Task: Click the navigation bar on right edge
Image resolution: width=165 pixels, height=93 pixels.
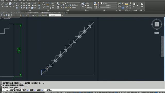Action: tap(162, 47)
